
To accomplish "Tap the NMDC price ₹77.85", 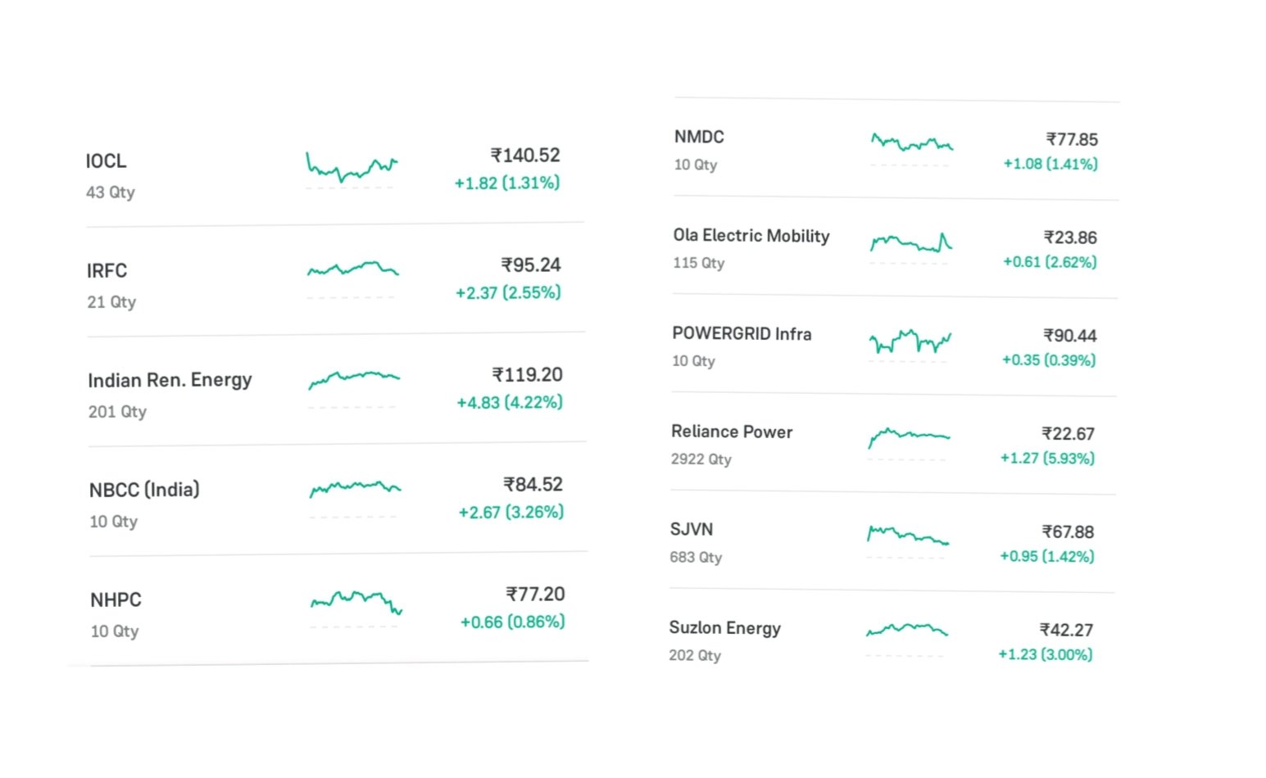I will tap(1072, 139).
